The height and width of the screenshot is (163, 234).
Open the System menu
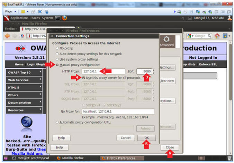[47, 18]
